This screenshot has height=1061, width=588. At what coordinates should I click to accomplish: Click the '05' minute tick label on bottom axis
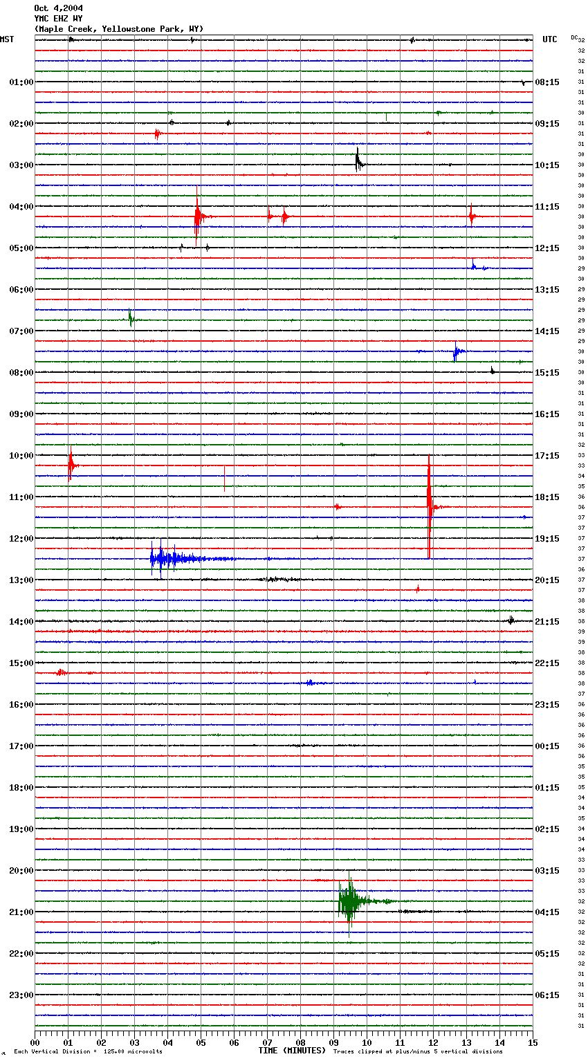click(201, 1042)
